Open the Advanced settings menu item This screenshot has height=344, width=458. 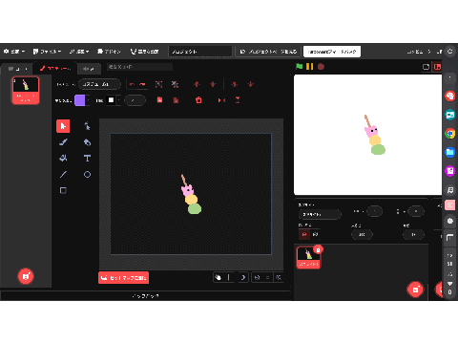(145, 52)
